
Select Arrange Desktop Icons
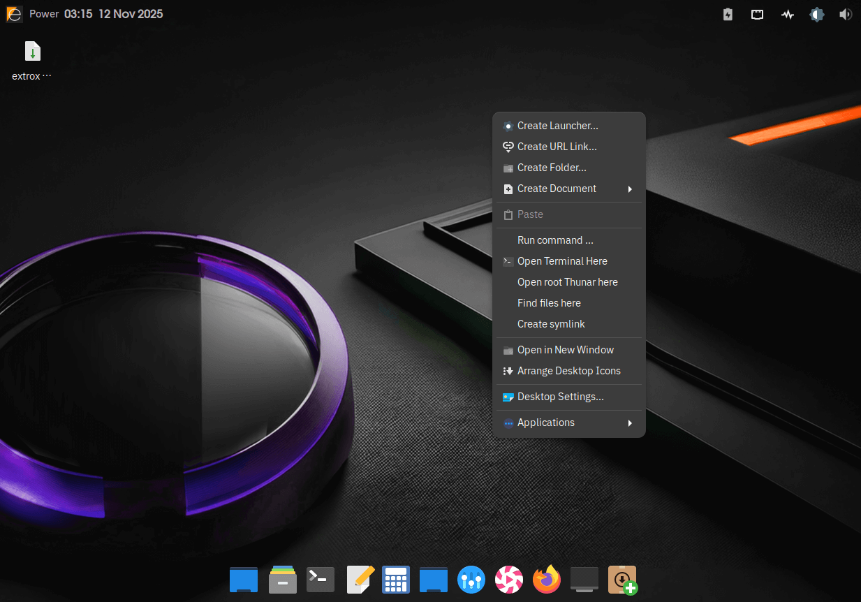point(568,371)
